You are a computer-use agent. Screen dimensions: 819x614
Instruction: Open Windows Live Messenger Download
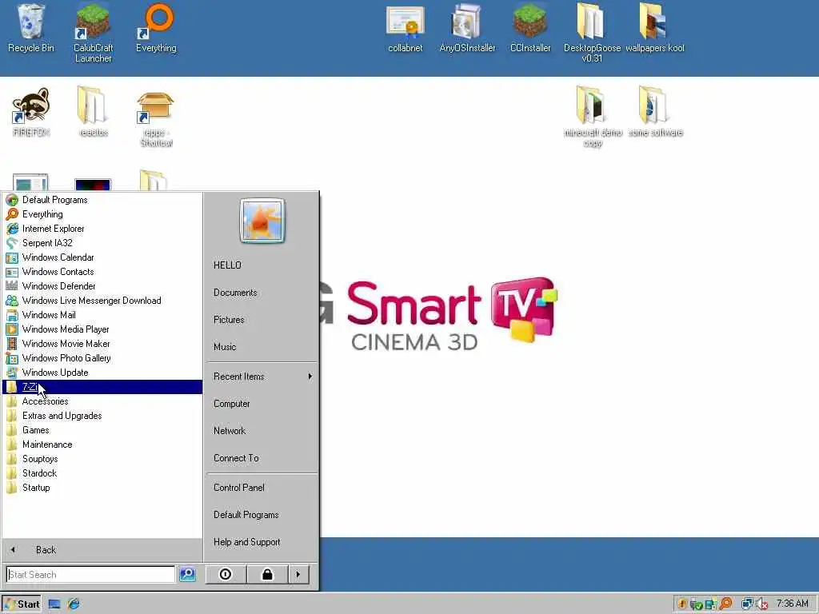pos(102,301)
